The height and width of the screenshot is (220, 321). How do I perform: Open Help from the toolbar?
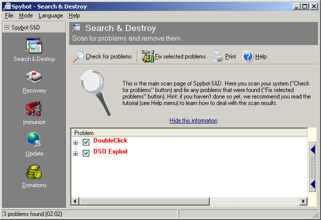(x=255, y=56)
